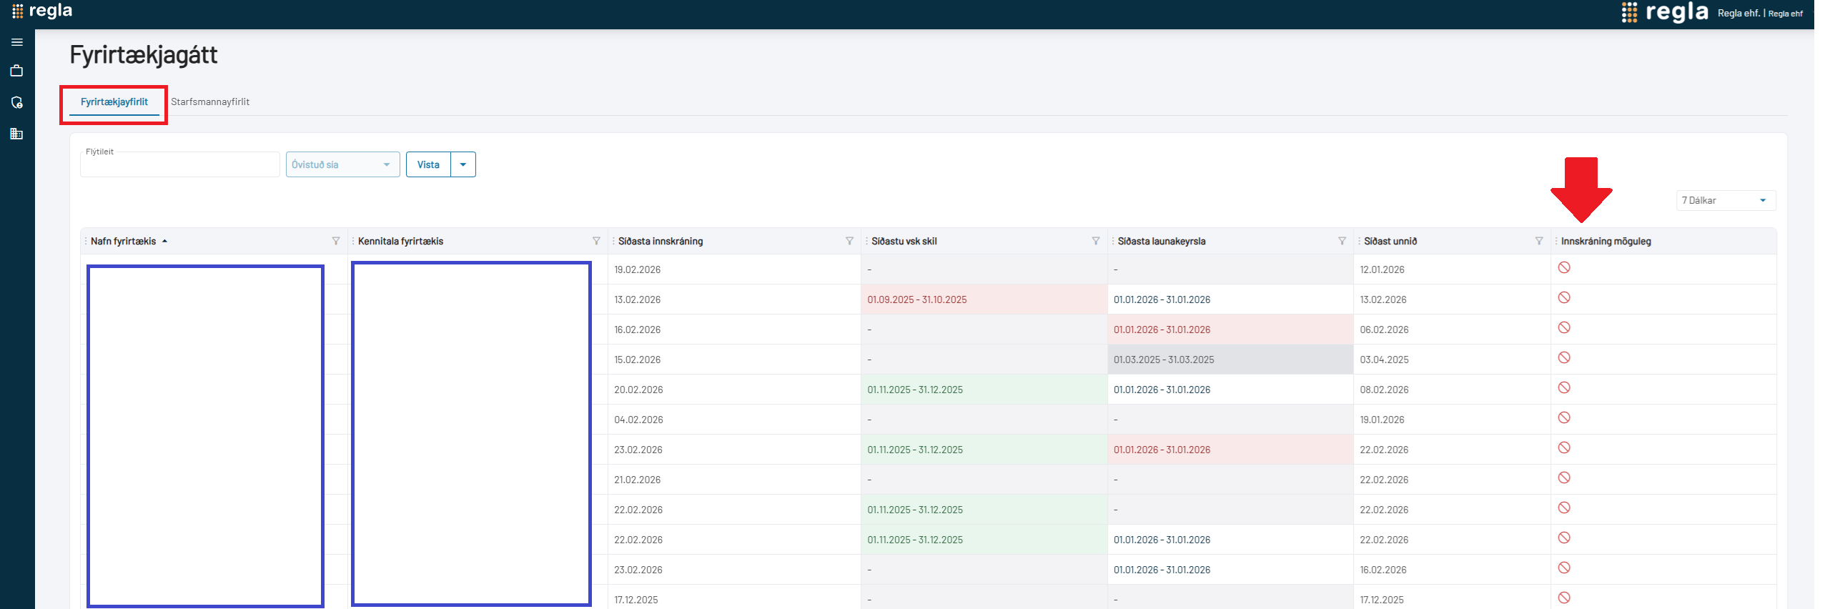Screen dimensions: 1830x609
Task: Open filter for Síðasta innskráning column
Action: pyautogui.click(x=849, y=242)
